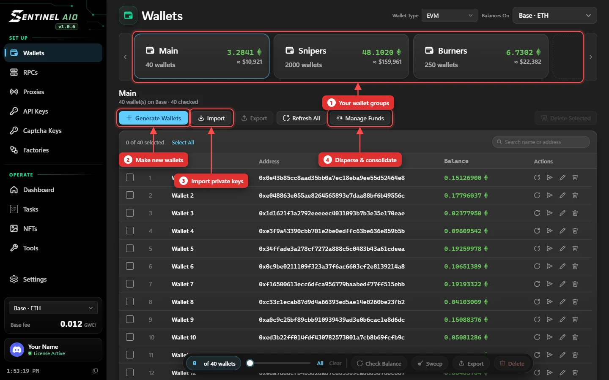This screenshot has width=609, height=380.
Task: Send funds icon in Wallet 3 row
Action: tap(549, 213)
